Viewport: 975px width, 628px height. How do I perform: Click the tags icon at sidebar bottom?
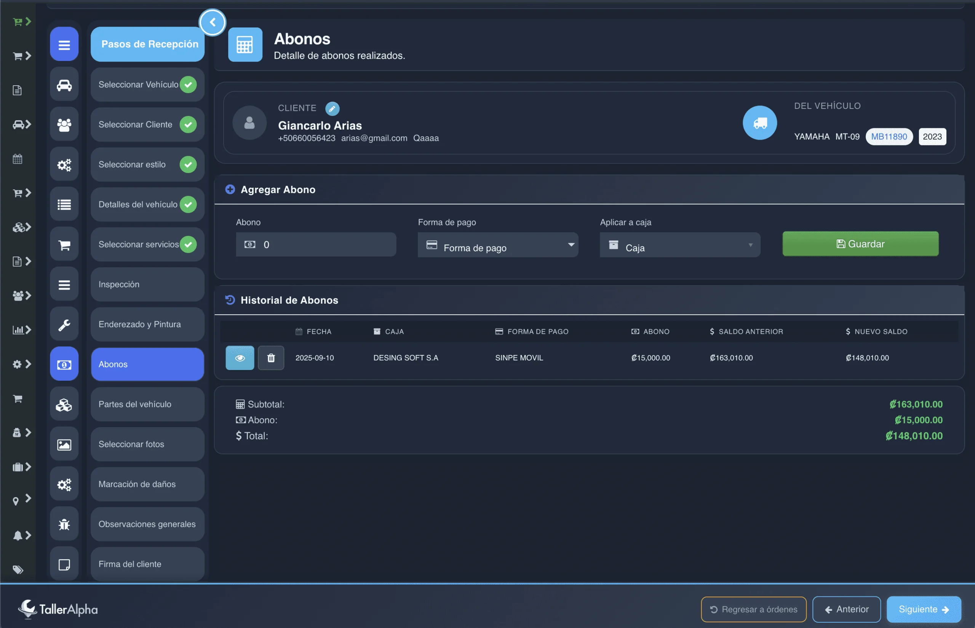[x=18, y=570]
